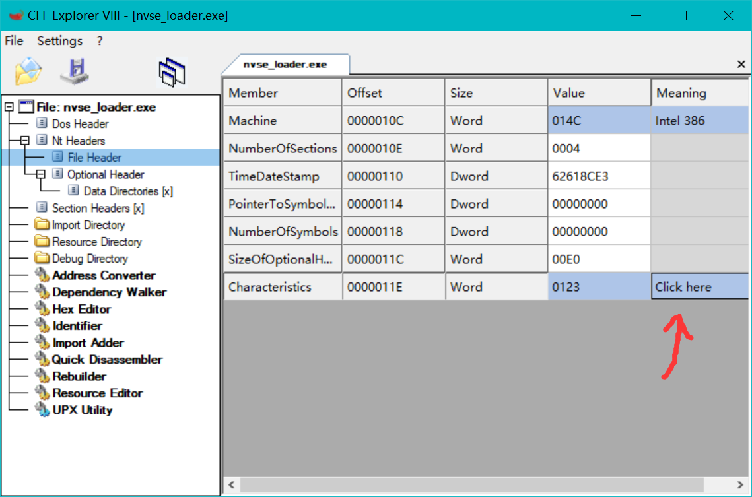Open the Settings menu
Viewport: 752px width, 497px height.
pos(60,41)
